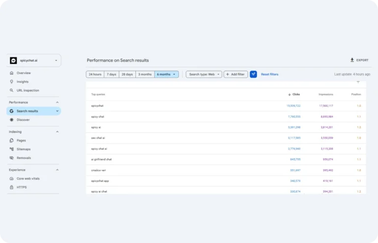Click the clicks value for spicychat row
This screenshot has width=378, height=243.
tap(293, 106)
